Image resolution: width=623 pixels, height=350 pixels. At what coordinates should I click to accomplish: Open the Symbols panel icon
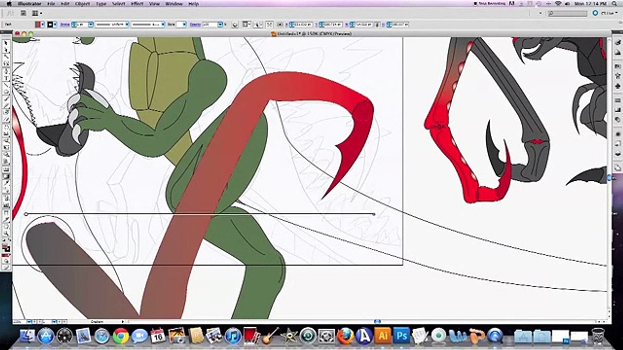point(618,86)
